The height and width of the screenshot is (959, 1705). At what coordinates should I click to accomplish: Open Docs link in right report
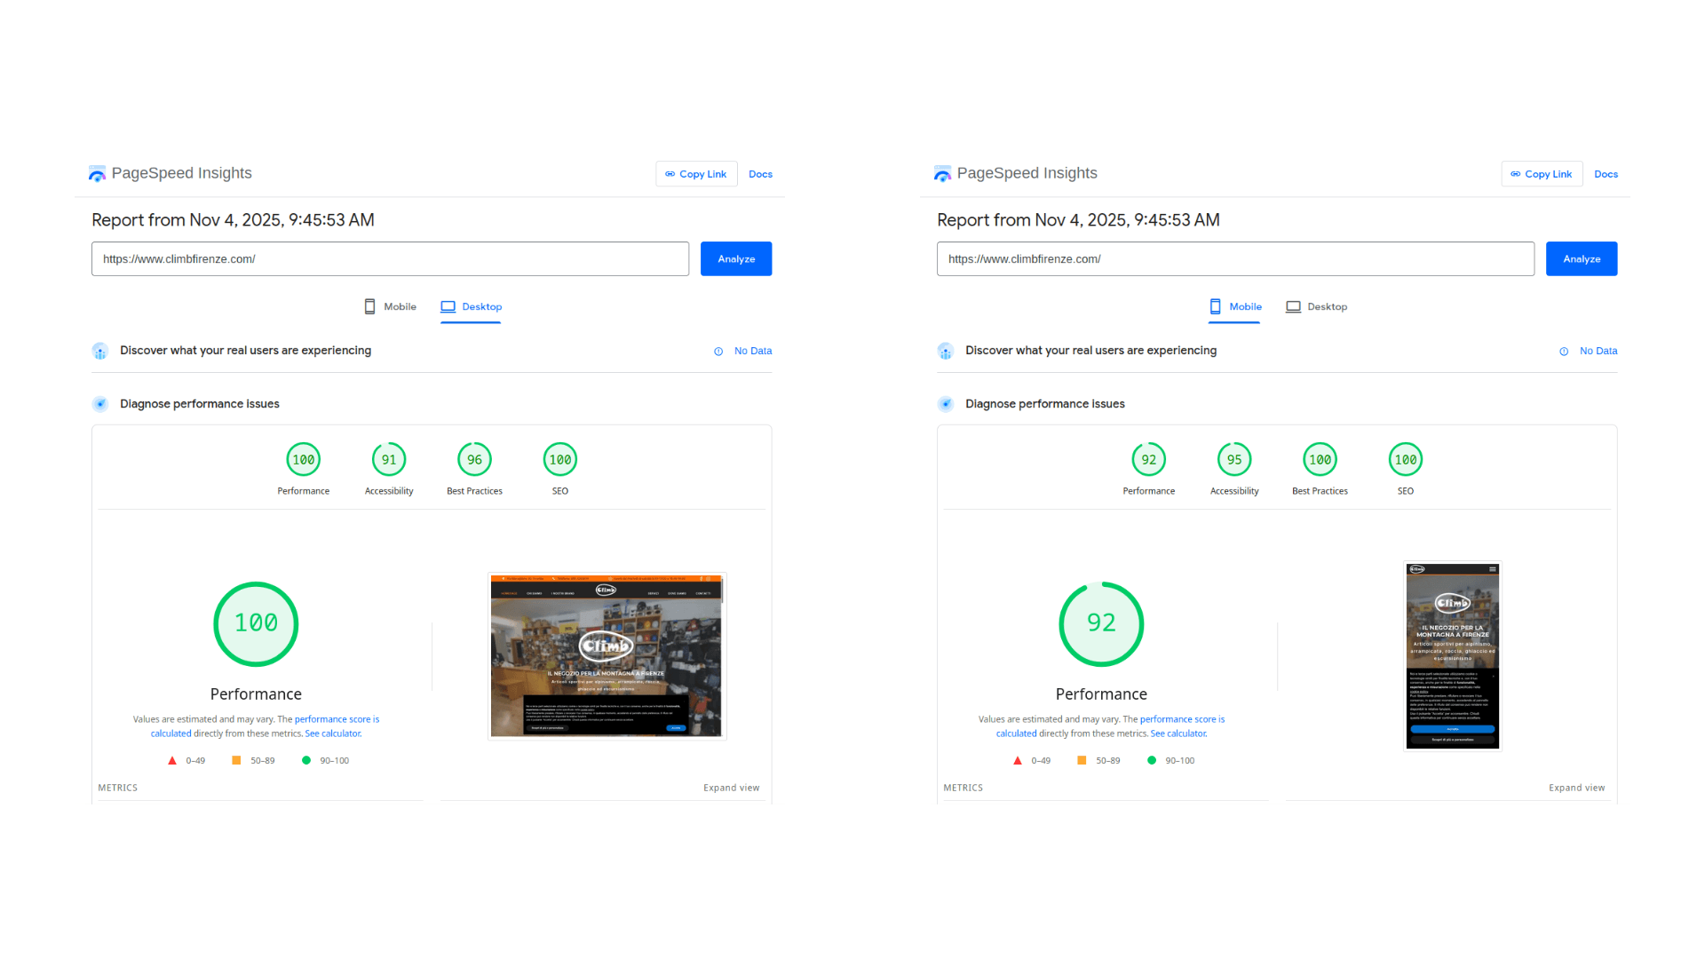pyautogui.click(x=1606, y=174)
